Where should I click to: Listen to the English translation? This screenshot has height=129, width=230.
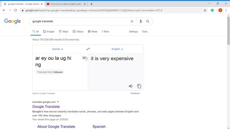pos(130,86)
